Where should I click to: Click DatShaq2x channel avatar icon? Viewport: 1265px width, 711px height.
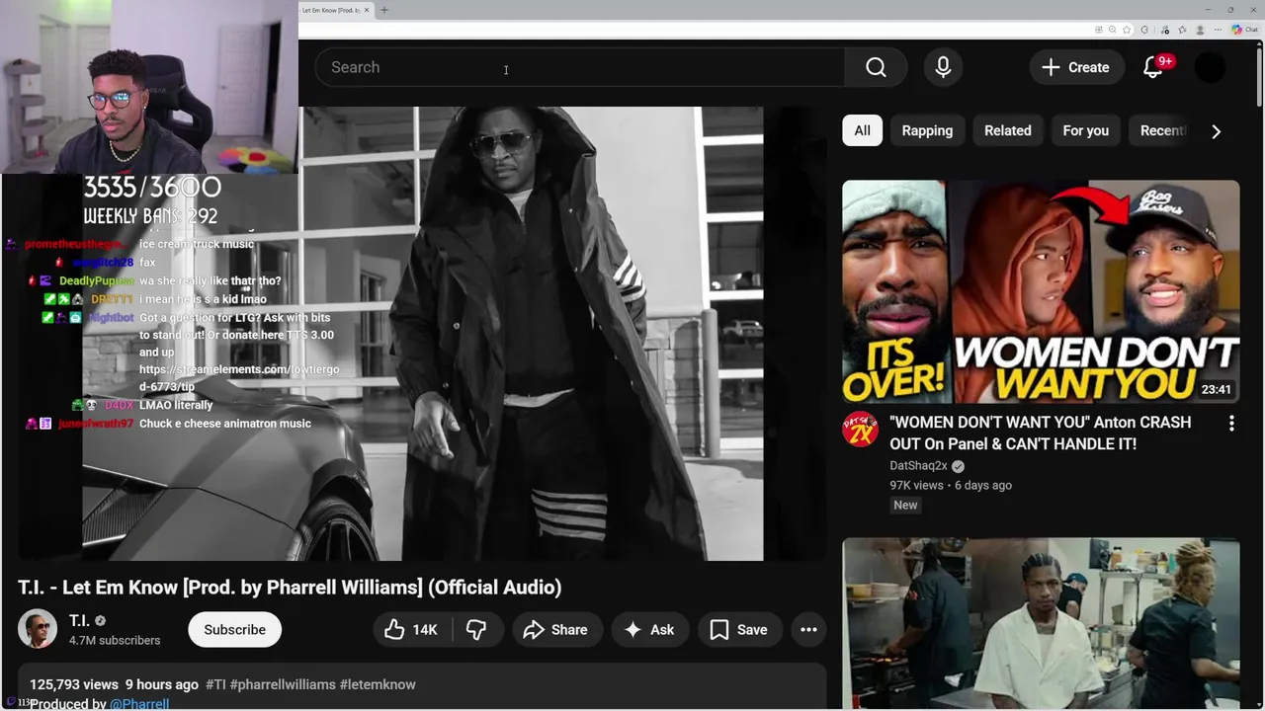(x=860, y=430)
